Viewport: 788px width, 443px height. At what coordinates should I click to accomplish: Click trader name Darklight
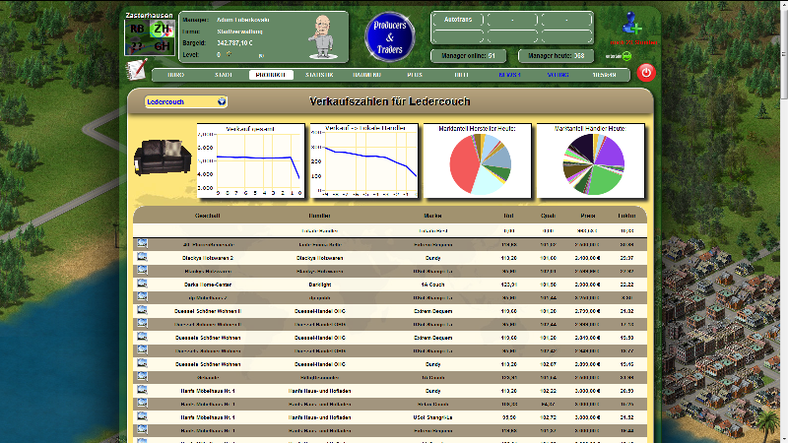[319, 285]
